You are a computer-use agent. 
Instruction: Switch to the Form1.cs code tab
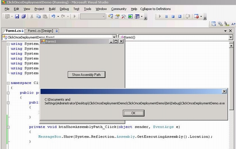click(x=14, y=31)
